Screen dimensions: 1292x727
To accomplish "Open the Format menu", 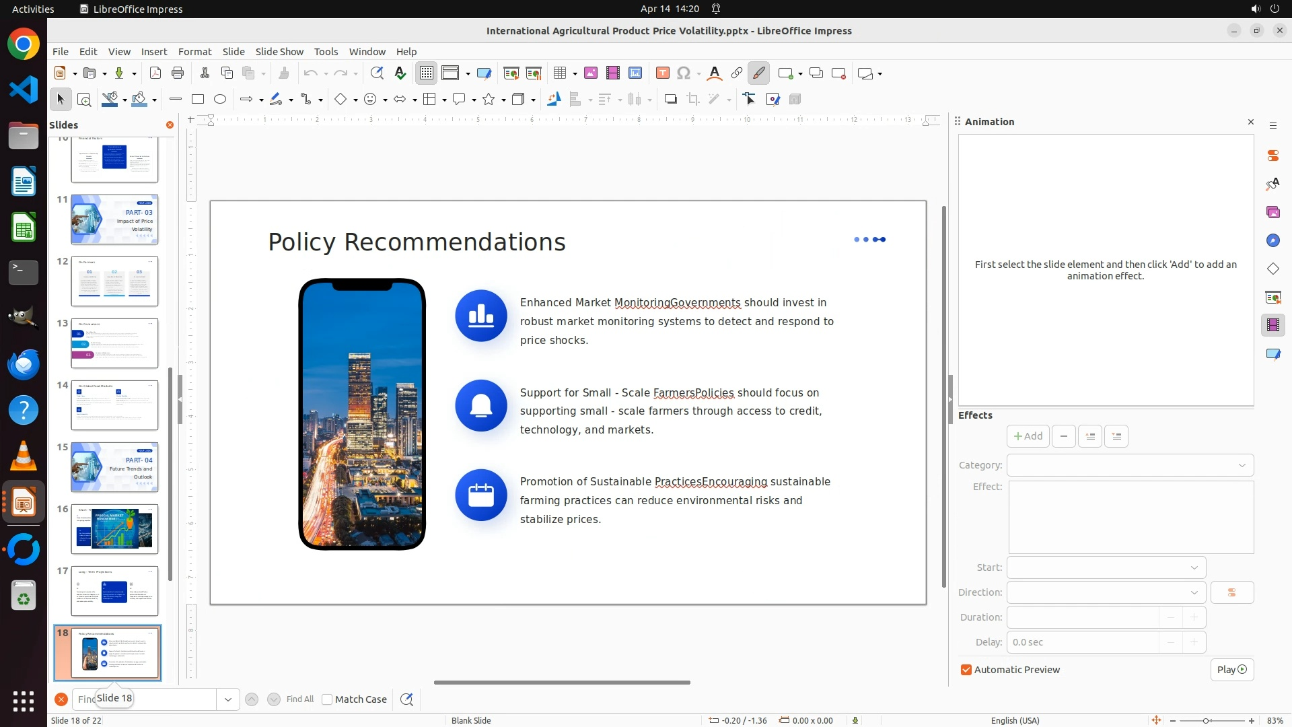I will (x=194, y=52).
